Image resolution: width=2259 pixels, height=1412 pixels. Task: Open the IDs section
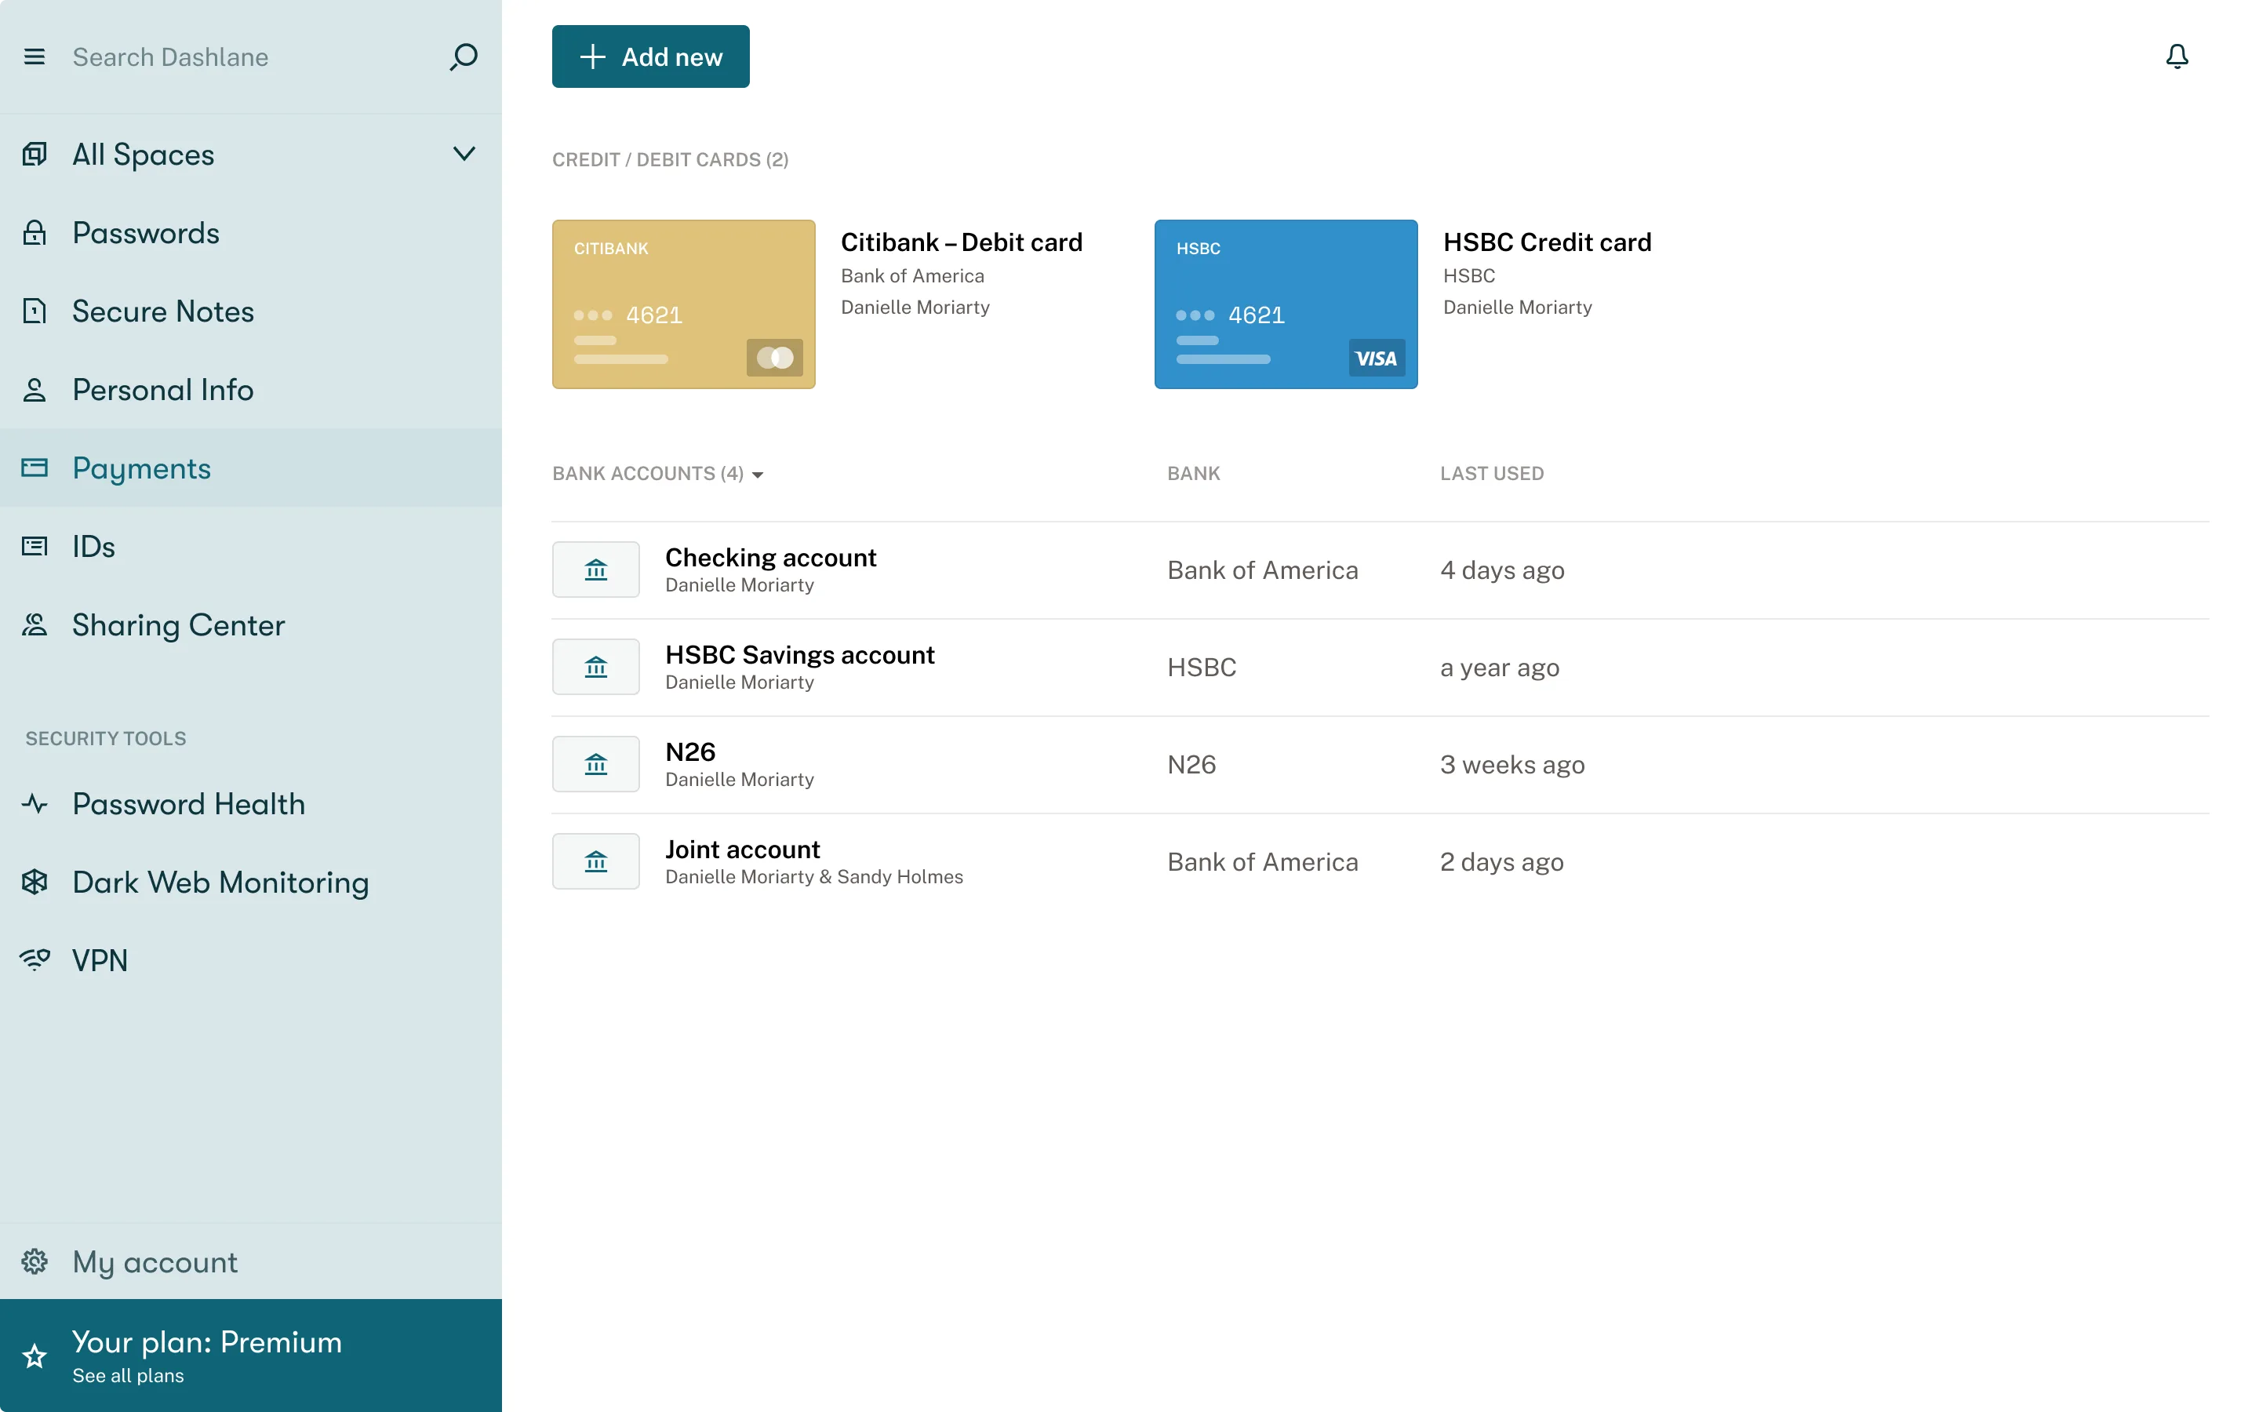(251, 546)
